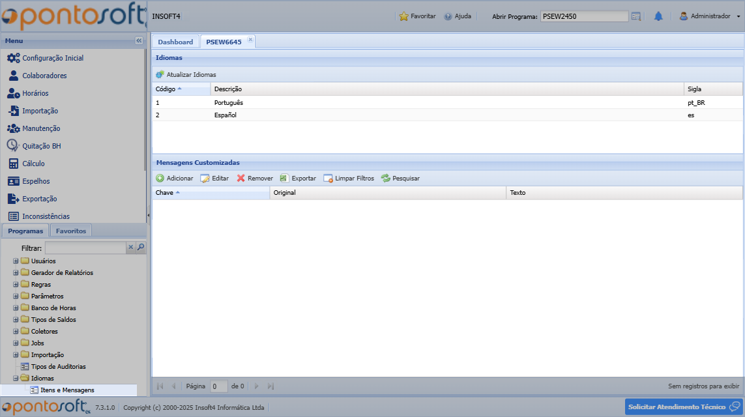
Task: Click the Limpar Filtros icon
Action: pos(328,179)
